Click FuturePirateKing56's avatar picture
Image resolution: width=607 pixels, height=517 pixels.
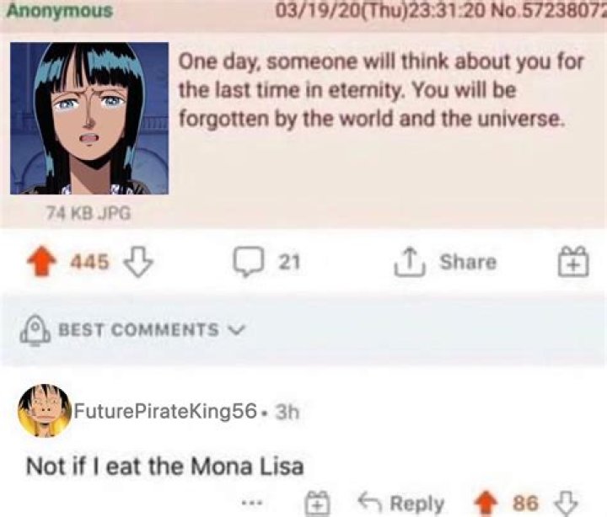43,411
